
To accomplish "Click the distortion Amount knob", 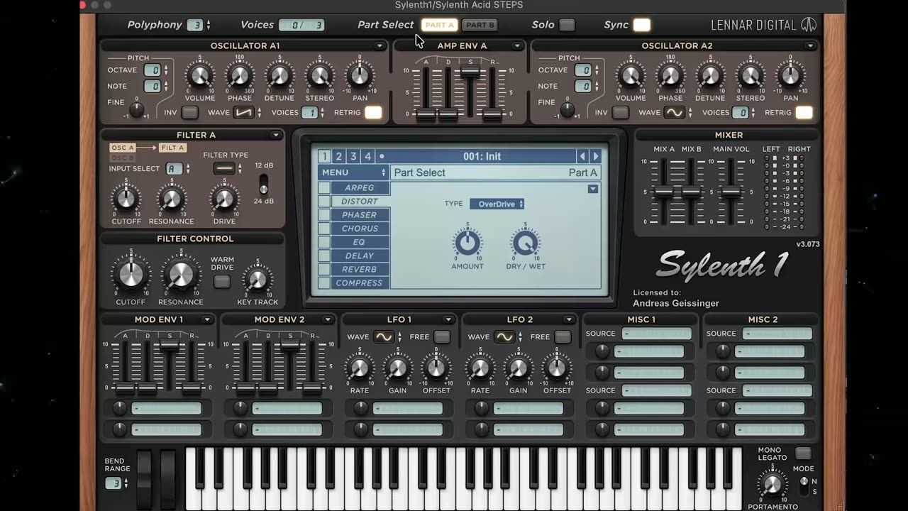I will pos(467,244).
